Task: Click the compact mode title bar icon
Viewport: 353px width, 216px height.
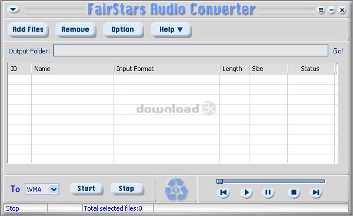Action: click(321, 10)
